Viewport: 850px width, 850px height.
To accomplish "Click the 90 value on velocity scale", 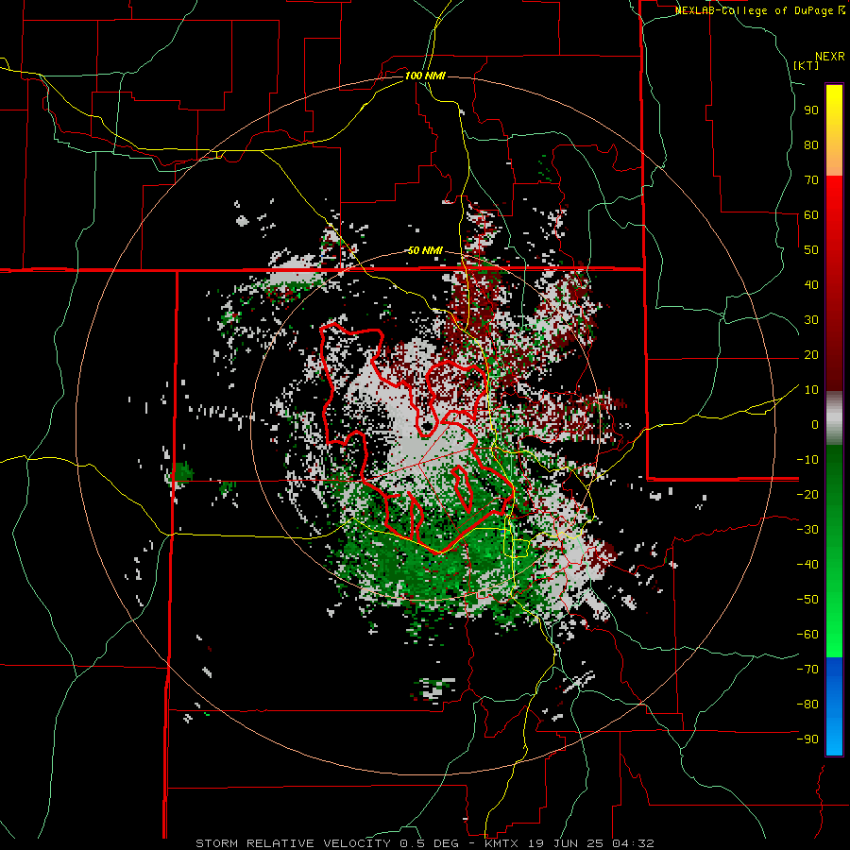I will [x=811, y=110].
